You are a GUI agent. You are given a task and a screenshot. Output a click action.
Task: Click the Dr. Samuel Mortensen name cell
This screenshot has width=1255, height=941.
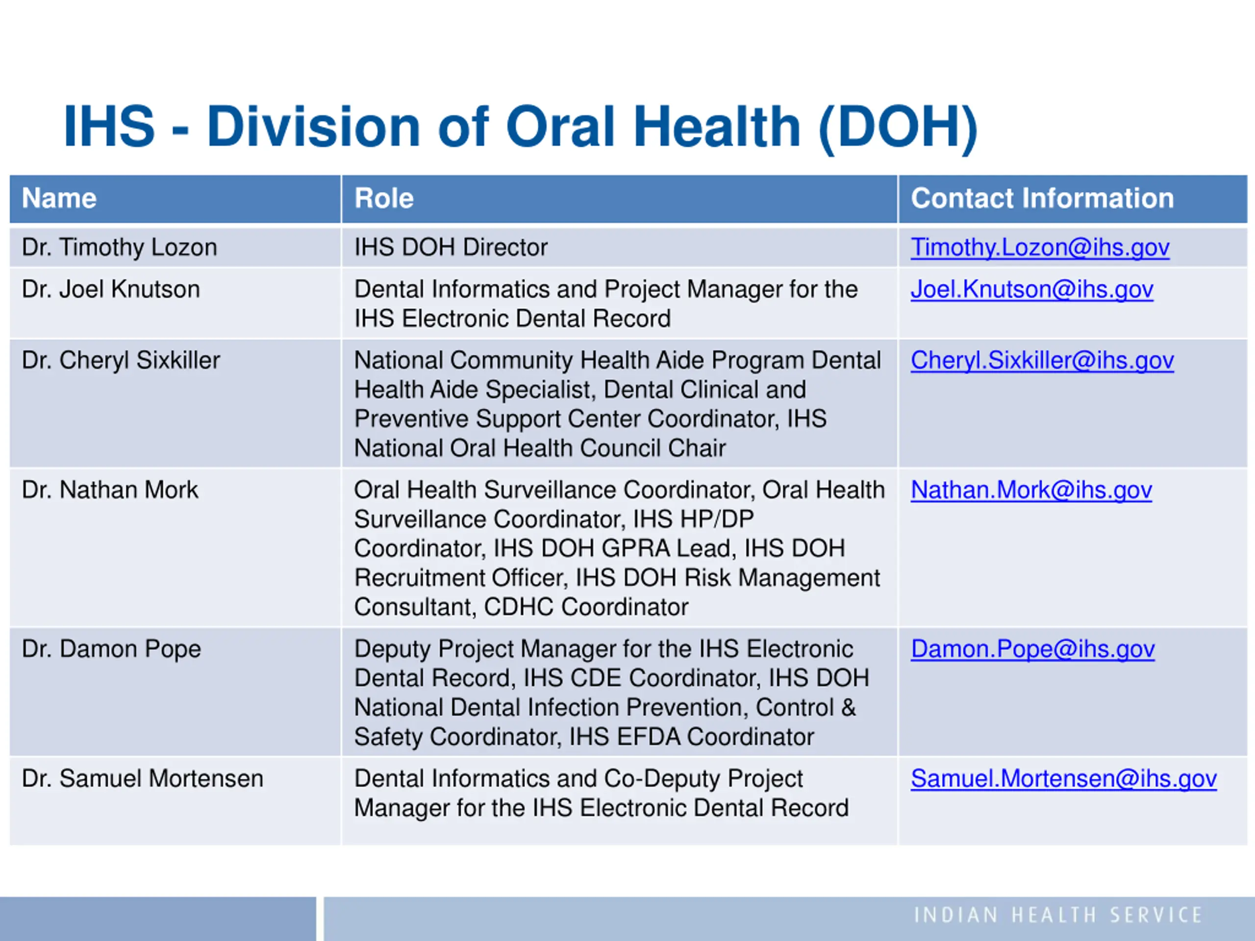click(x=176, y=801)
